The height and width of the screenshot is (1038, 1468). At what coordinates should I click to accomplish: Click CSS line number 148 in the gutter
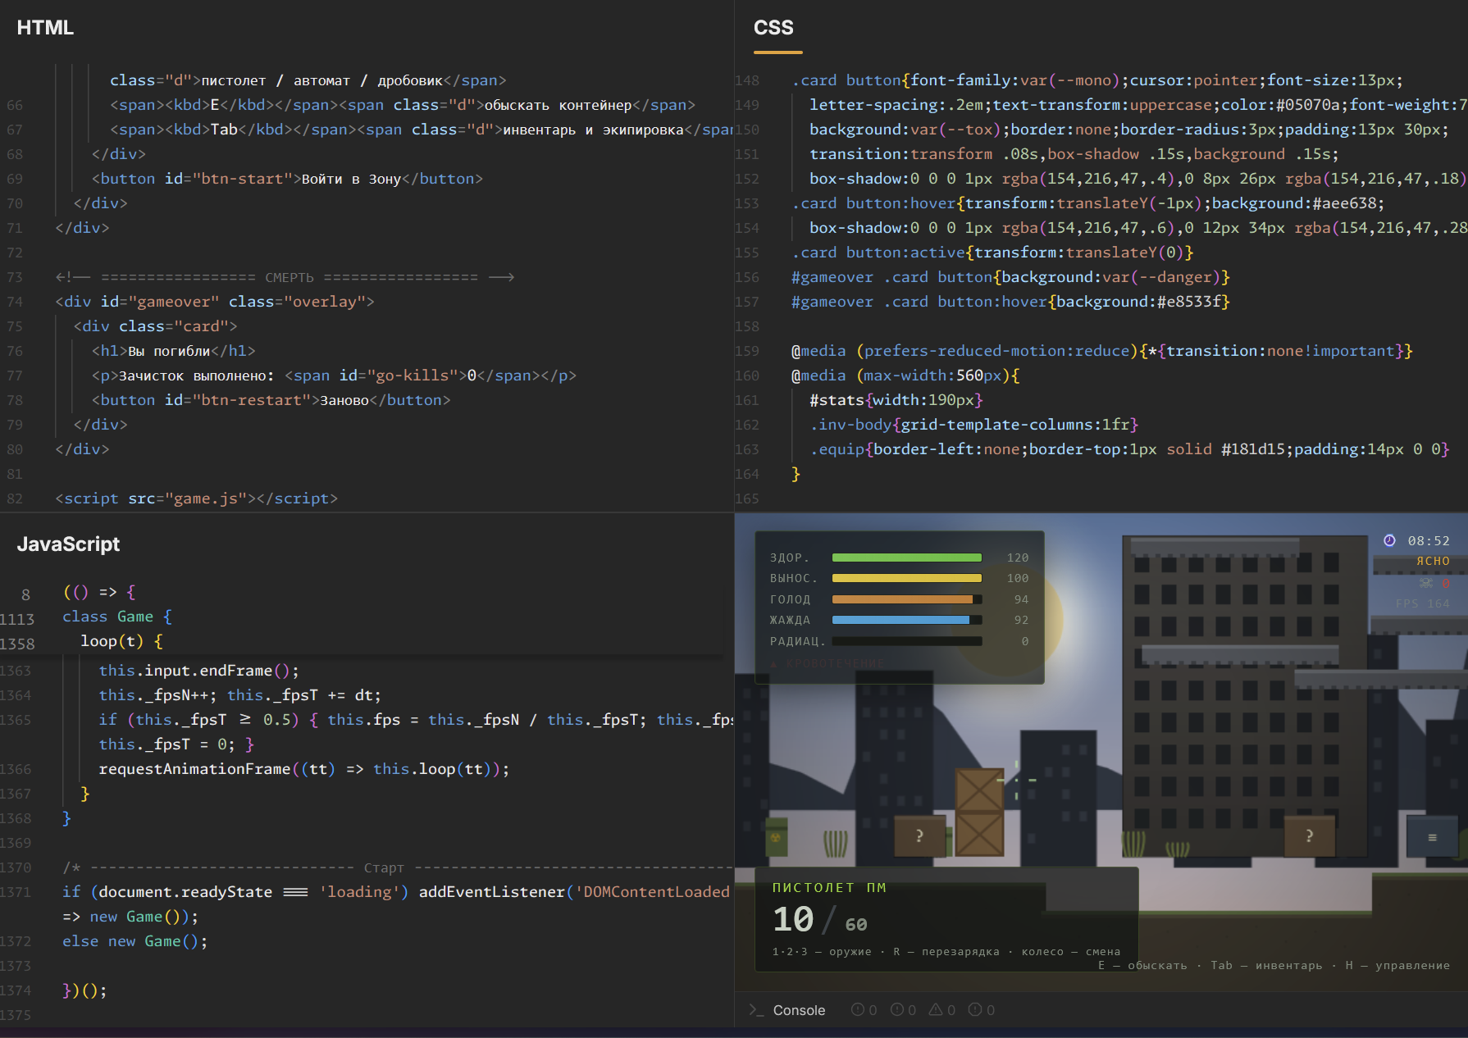[747, 80]
